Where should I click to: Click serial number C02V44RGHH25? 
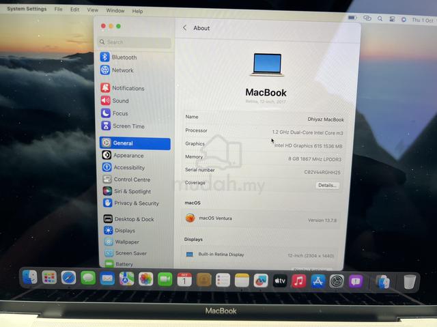pyautogui.click(x=322, y=172)
